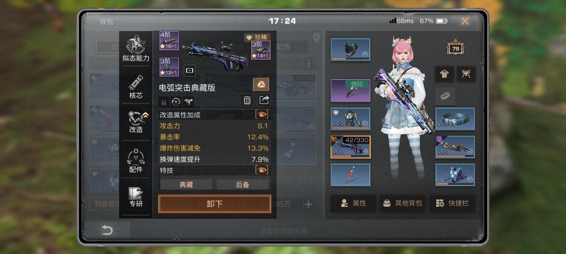Open 其他背包 button
The height and width of the screenshot is (254, 566).
(403, 203)
